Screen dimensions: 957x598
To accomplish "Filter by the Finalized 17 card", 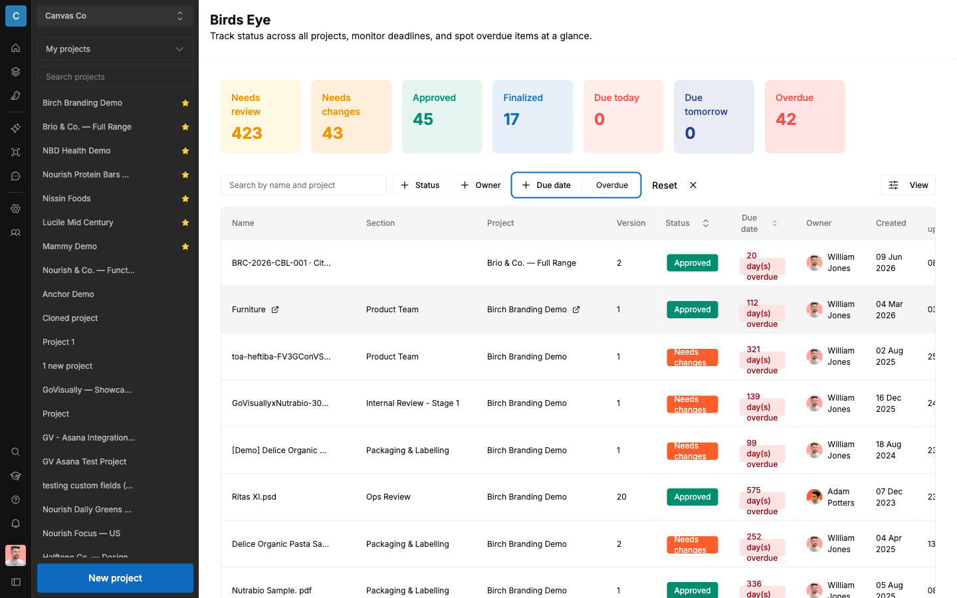I will [533, 117].
